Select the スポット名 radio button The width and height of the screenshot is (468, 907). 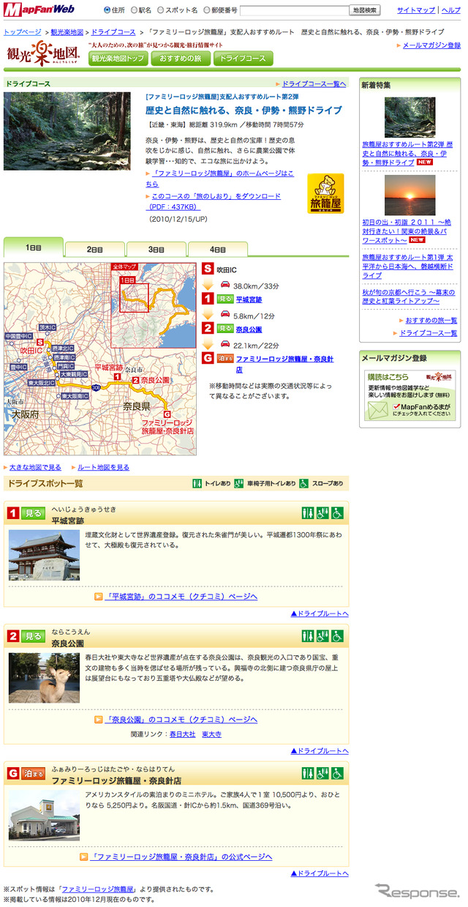coord(160,10)
